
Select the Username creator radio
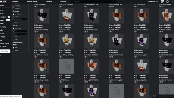(13, 19)
